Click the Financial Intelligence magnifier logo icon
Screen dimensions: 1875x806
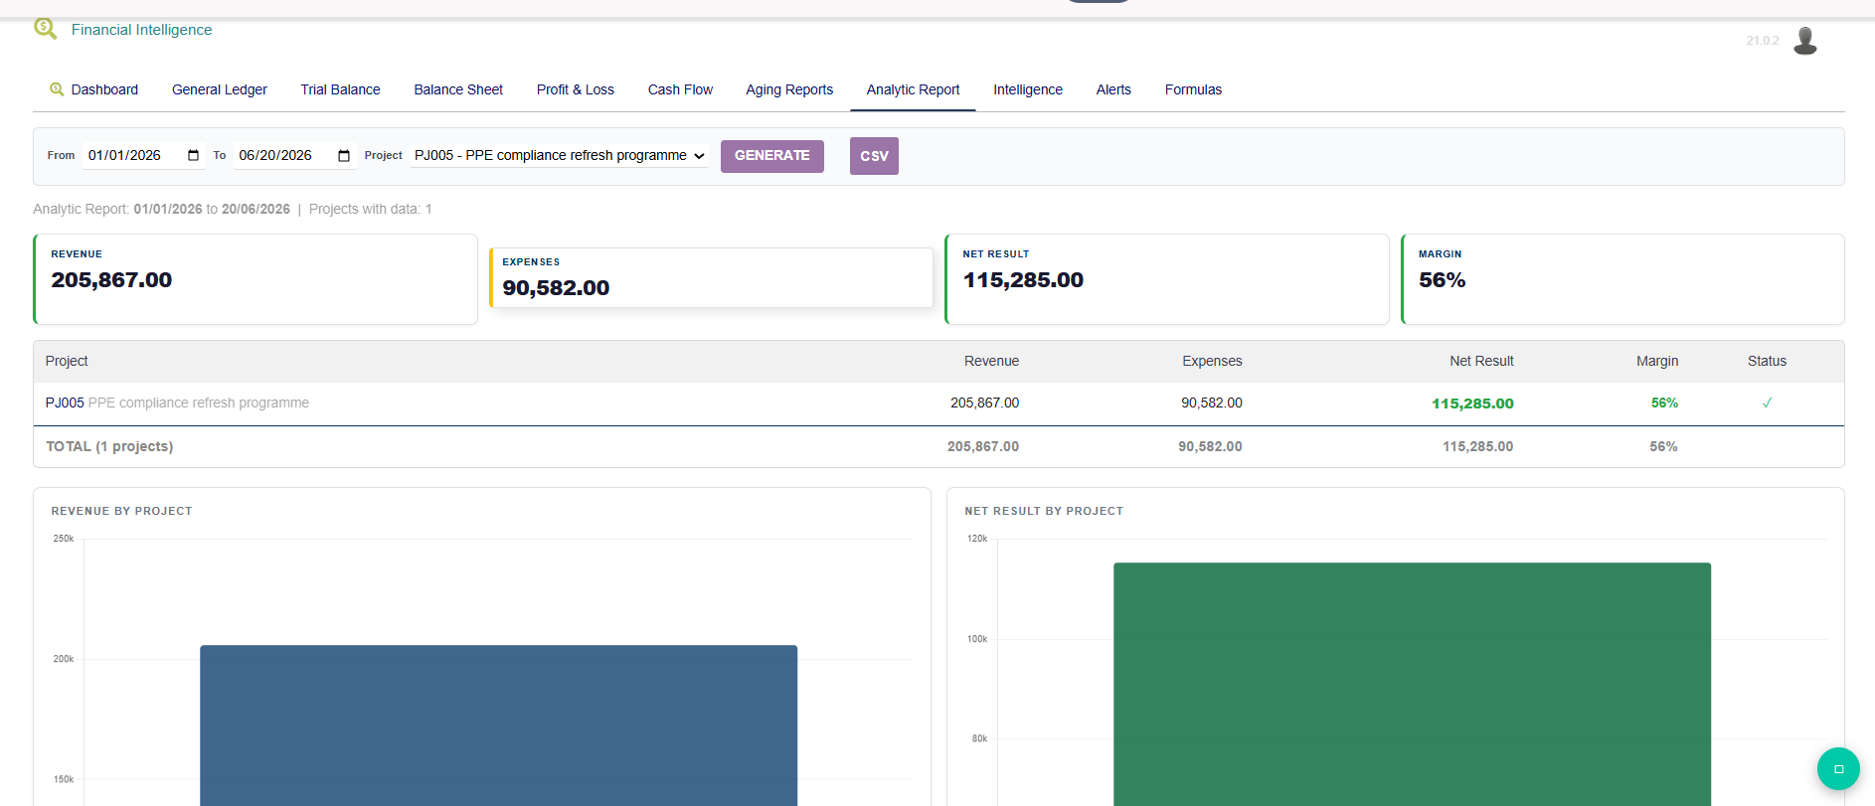pyautogui.click(x=45, y=29)
